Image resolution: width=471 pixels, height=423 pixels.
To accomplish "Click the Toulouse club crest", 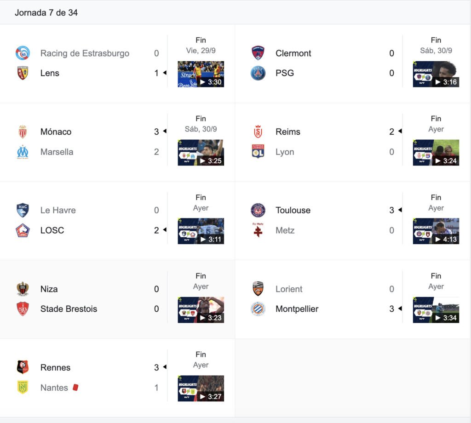I will click(258, 210).
